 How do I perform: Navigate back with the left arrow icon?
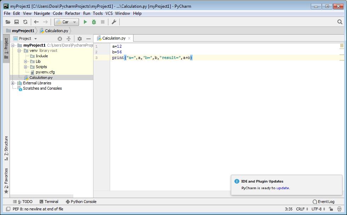click(x=36, y=22)
